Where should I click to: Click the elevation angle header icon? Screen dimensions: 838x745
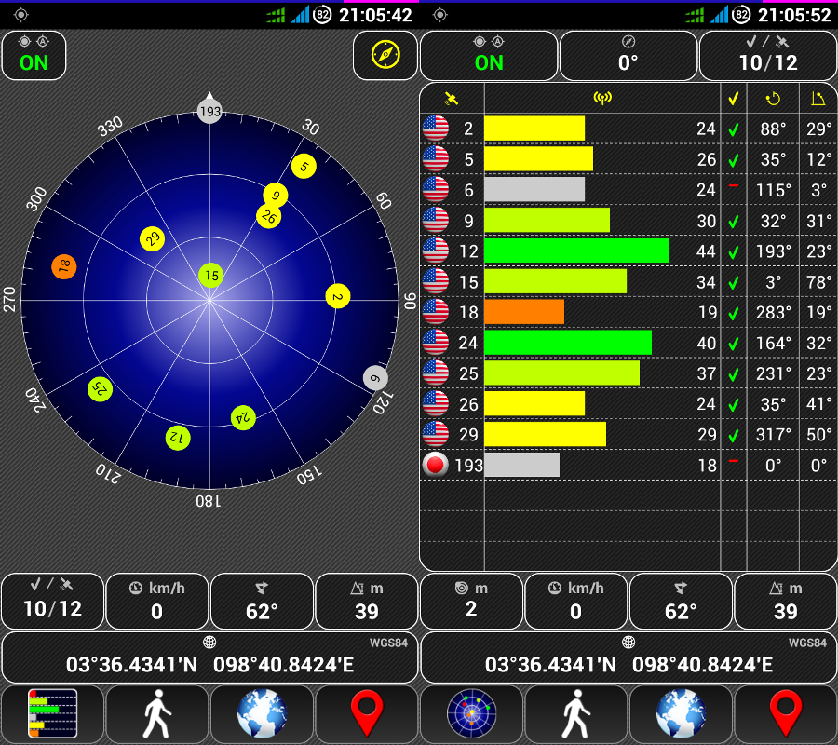(818, 98)
